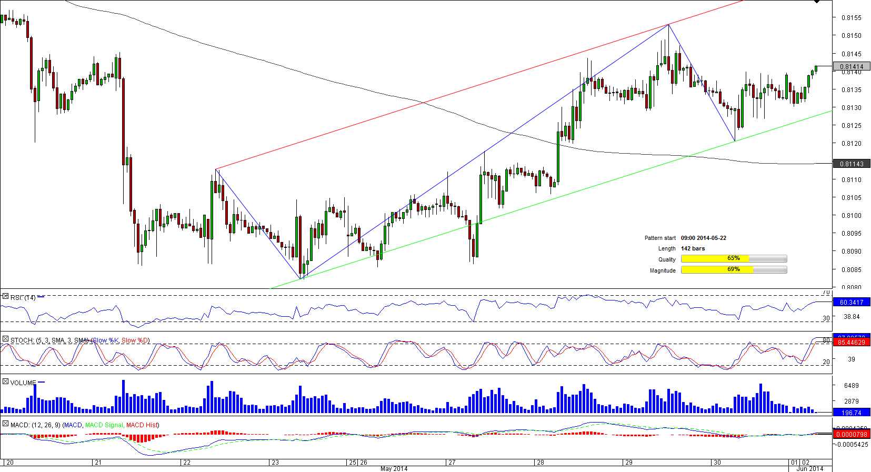871x472 pixels.
Task: Click the 'MACD Signal' legend text
Action: click(104, 425)
